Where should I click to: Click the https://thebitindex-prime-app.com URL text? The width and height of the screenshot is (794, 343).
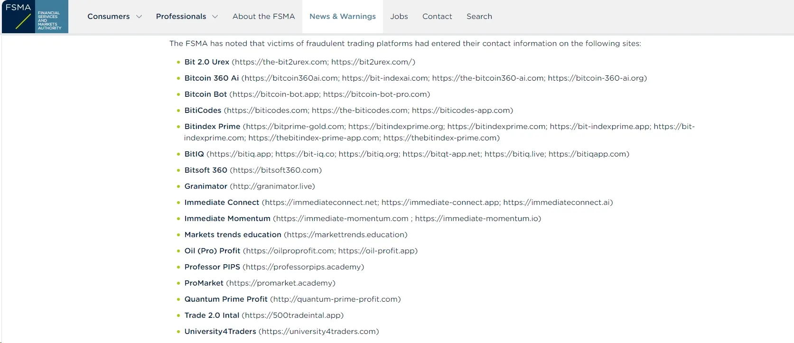(x=314, y=138)
